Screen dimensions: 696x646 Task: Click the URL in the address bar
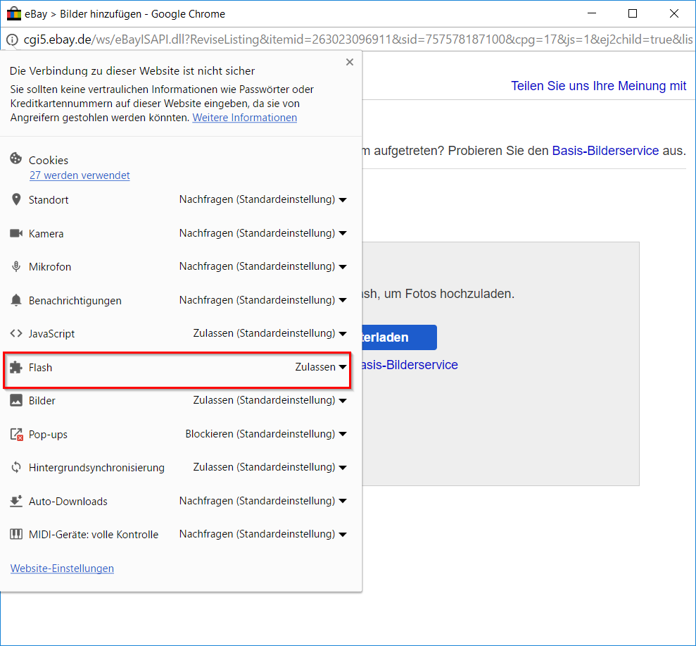click(358, 39)
